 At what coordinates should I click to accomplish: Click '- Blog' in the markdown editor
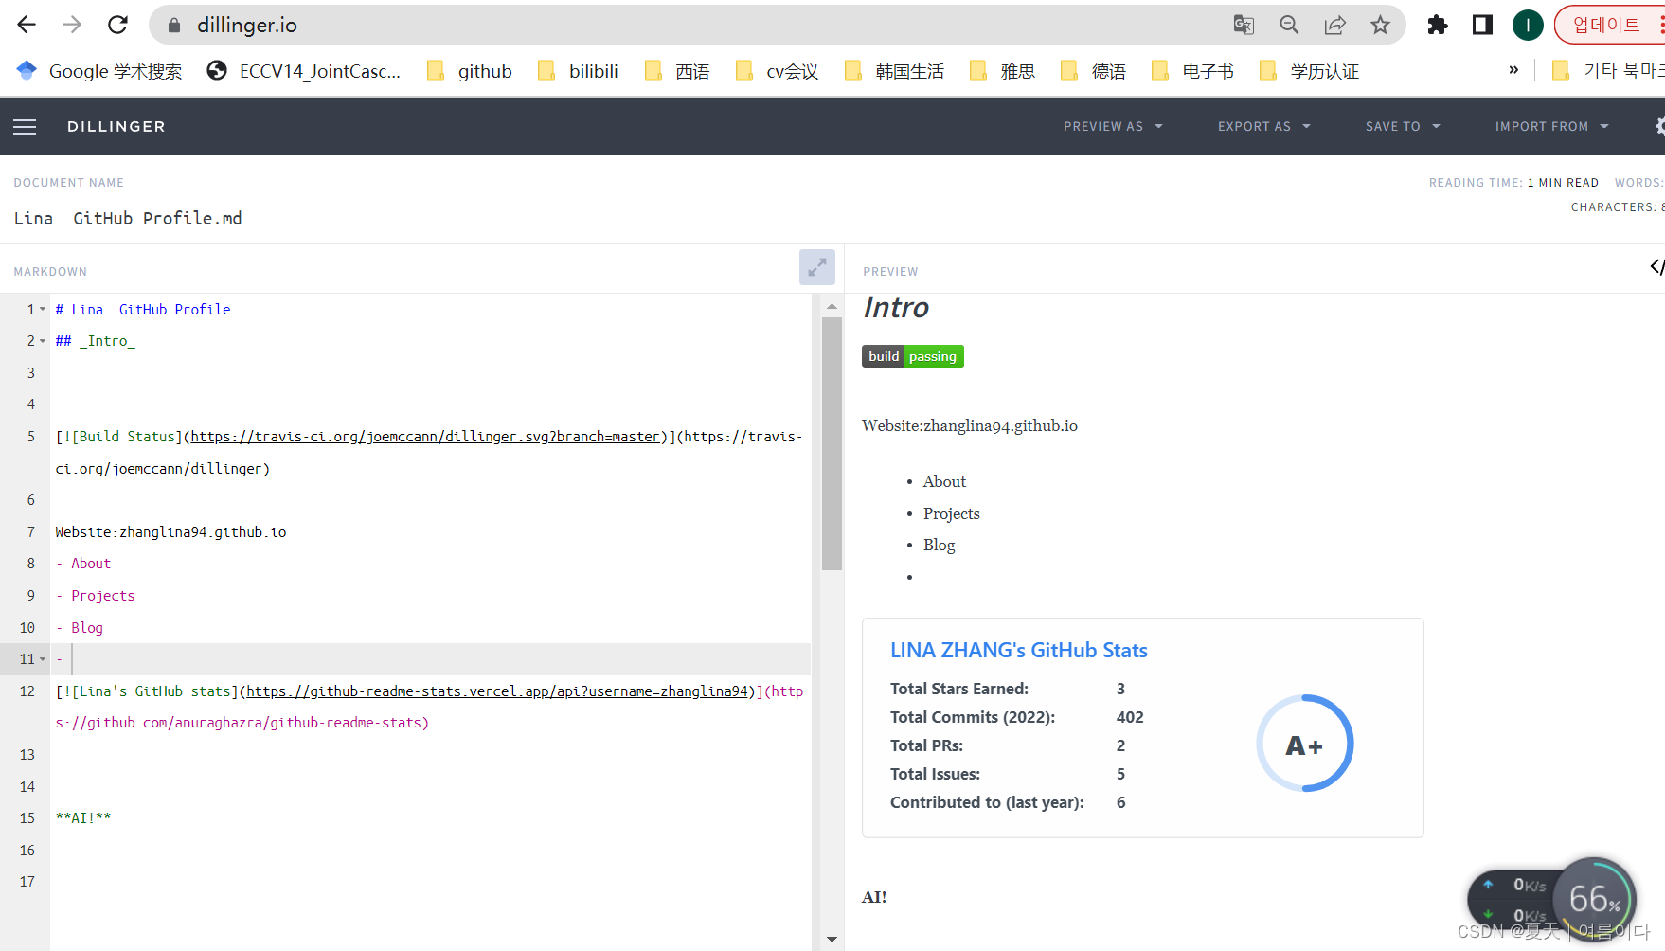(x=80, y=628)
